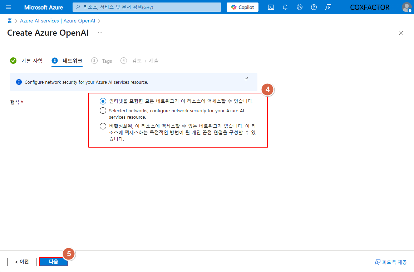
Task: Select all networks including internet radio option
Action: (103, 101)
